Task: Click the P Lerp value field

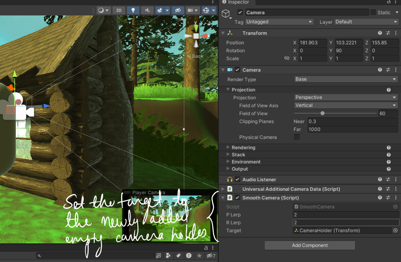Action: click(x=346, y=215)
